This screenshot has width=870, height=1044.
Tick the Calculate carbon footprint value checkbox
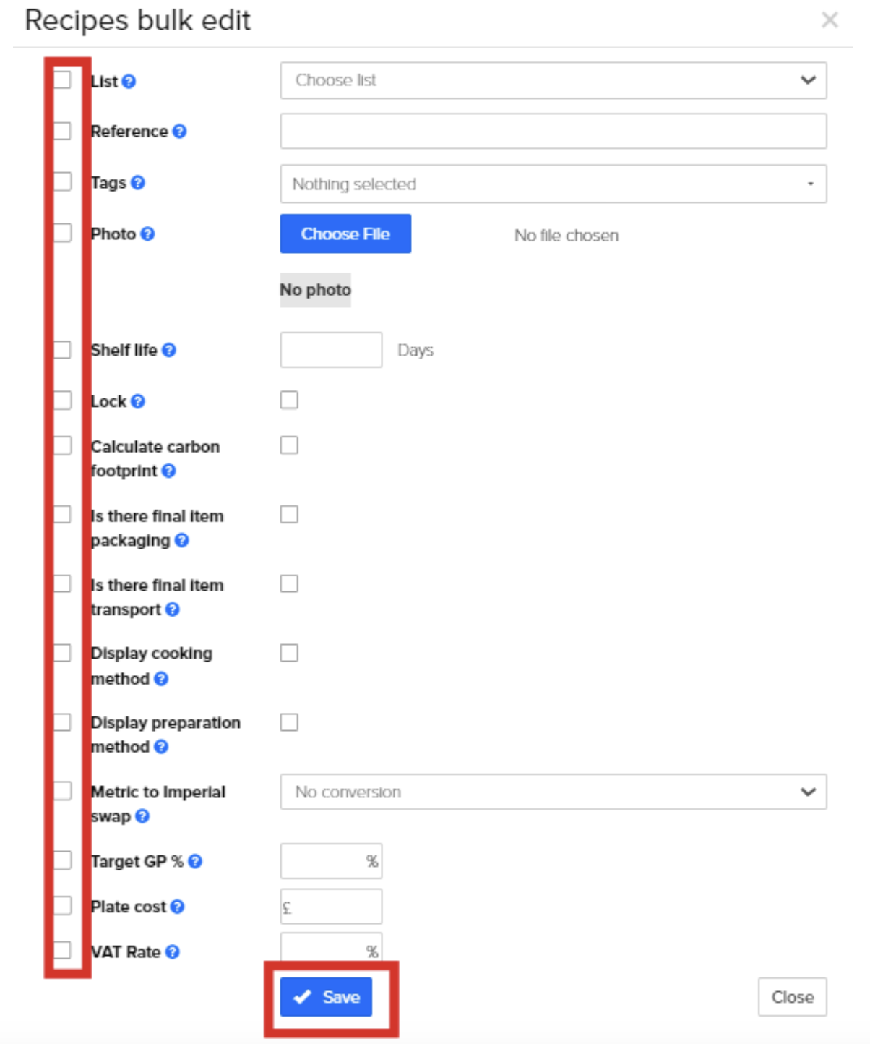pos(289,445)
